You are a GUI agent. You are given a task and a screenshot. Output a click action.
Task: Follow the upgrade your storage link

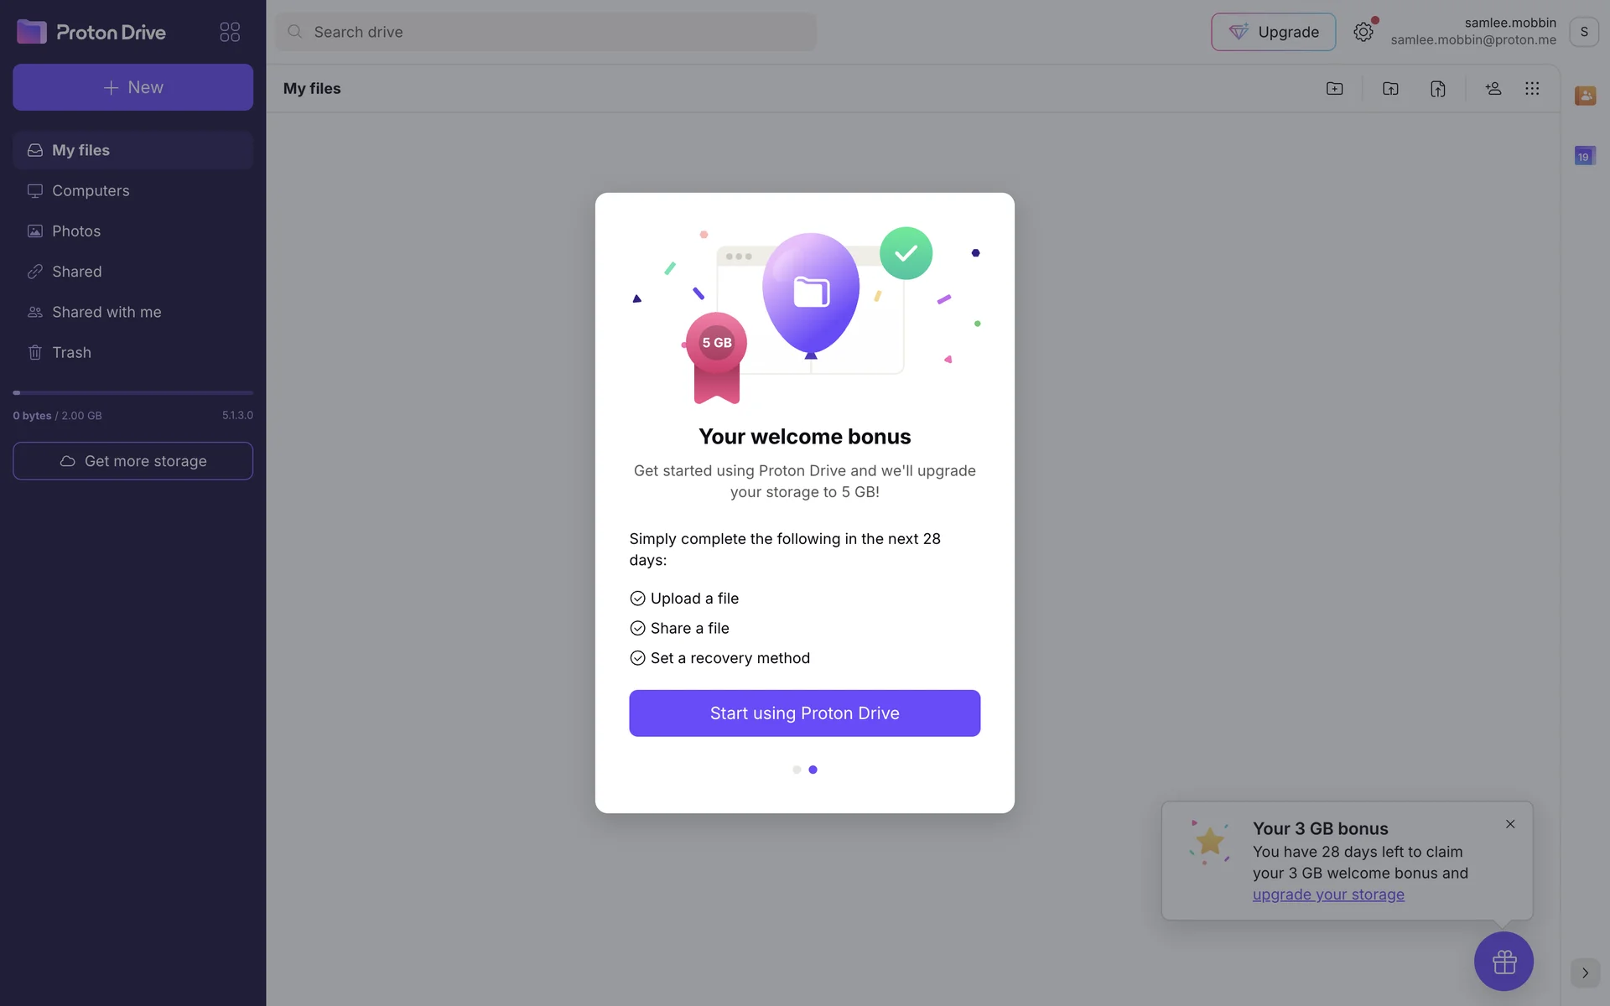pyautogui.click(x=1327, y=895)
